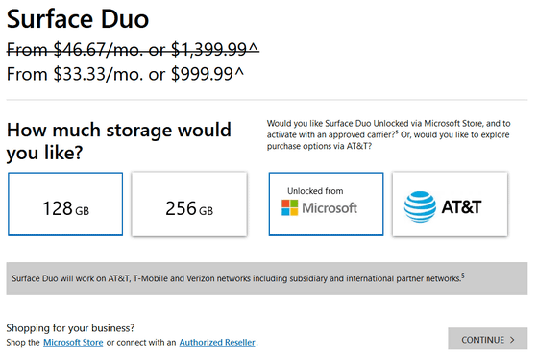Select the 128 GB storage option
538x360 pixels.
tap(65, 204)
